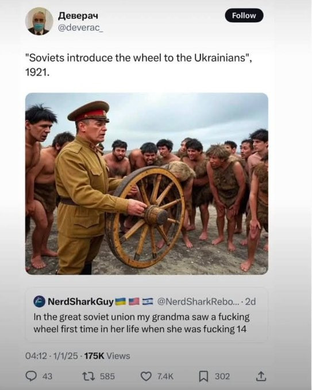Open the reply comment icon
Image resolution: width=312 pixels, height=390 pixels.
tap(31, 376)
